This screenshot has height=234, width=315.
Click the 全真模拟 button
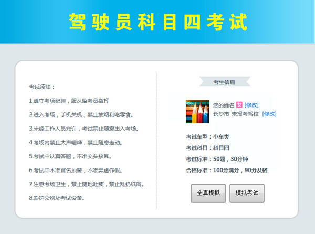(x=208, y=193)
